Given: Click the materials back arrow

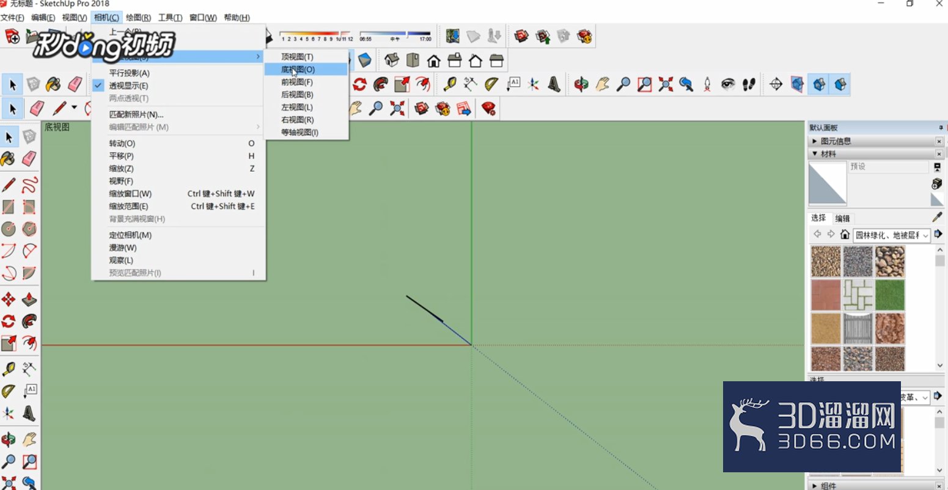Looking at the screenshot, I should click(817, 235).
